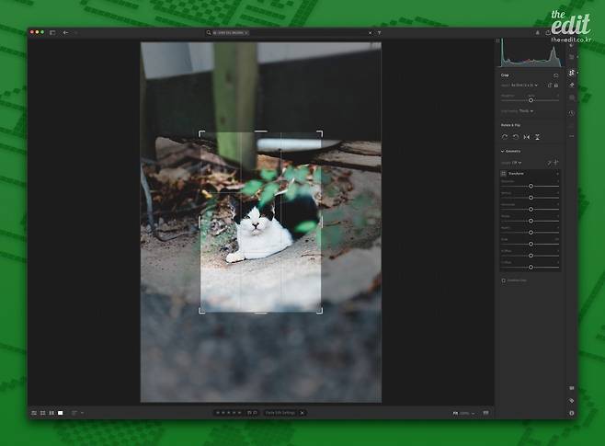Open the filter icon beside search bar
Screen dimensions: 605x446
point(379,32)
